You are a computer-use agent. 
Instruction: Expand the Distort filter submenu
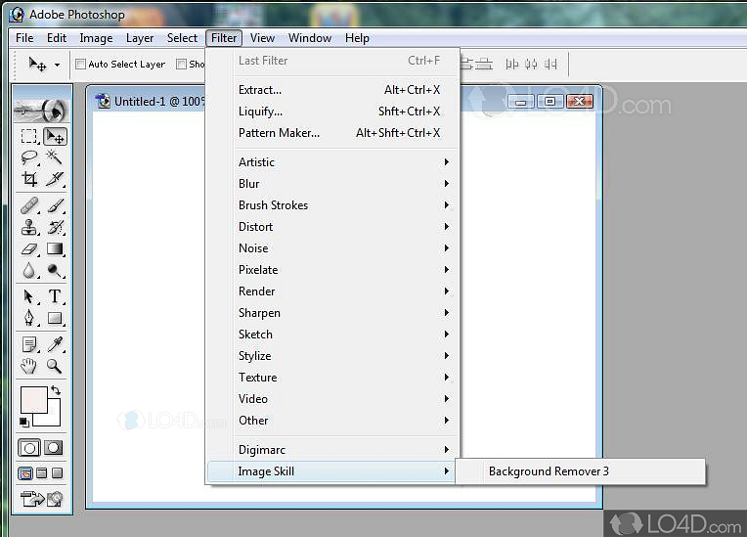click(x=332, y=227)
